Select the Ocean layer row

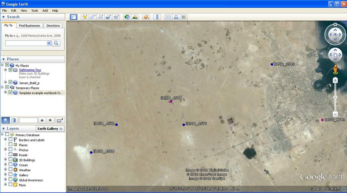point(23,165)
